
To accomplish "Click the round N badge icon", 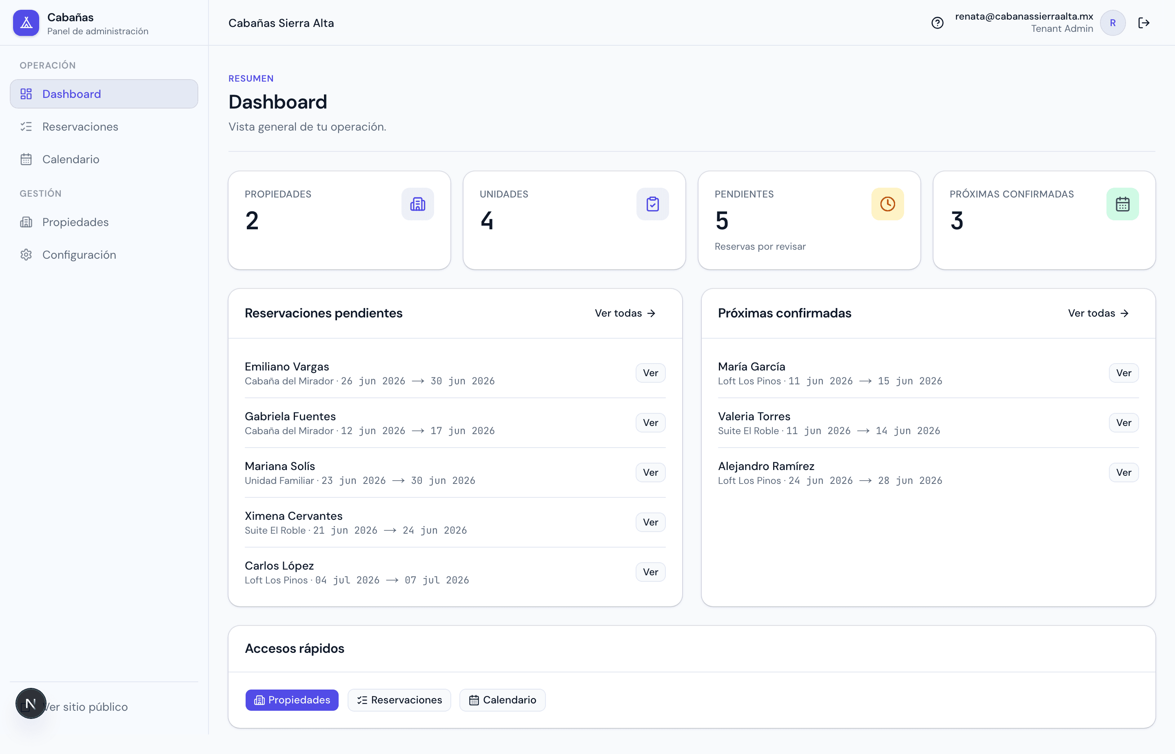I will (x=31, y=703).
